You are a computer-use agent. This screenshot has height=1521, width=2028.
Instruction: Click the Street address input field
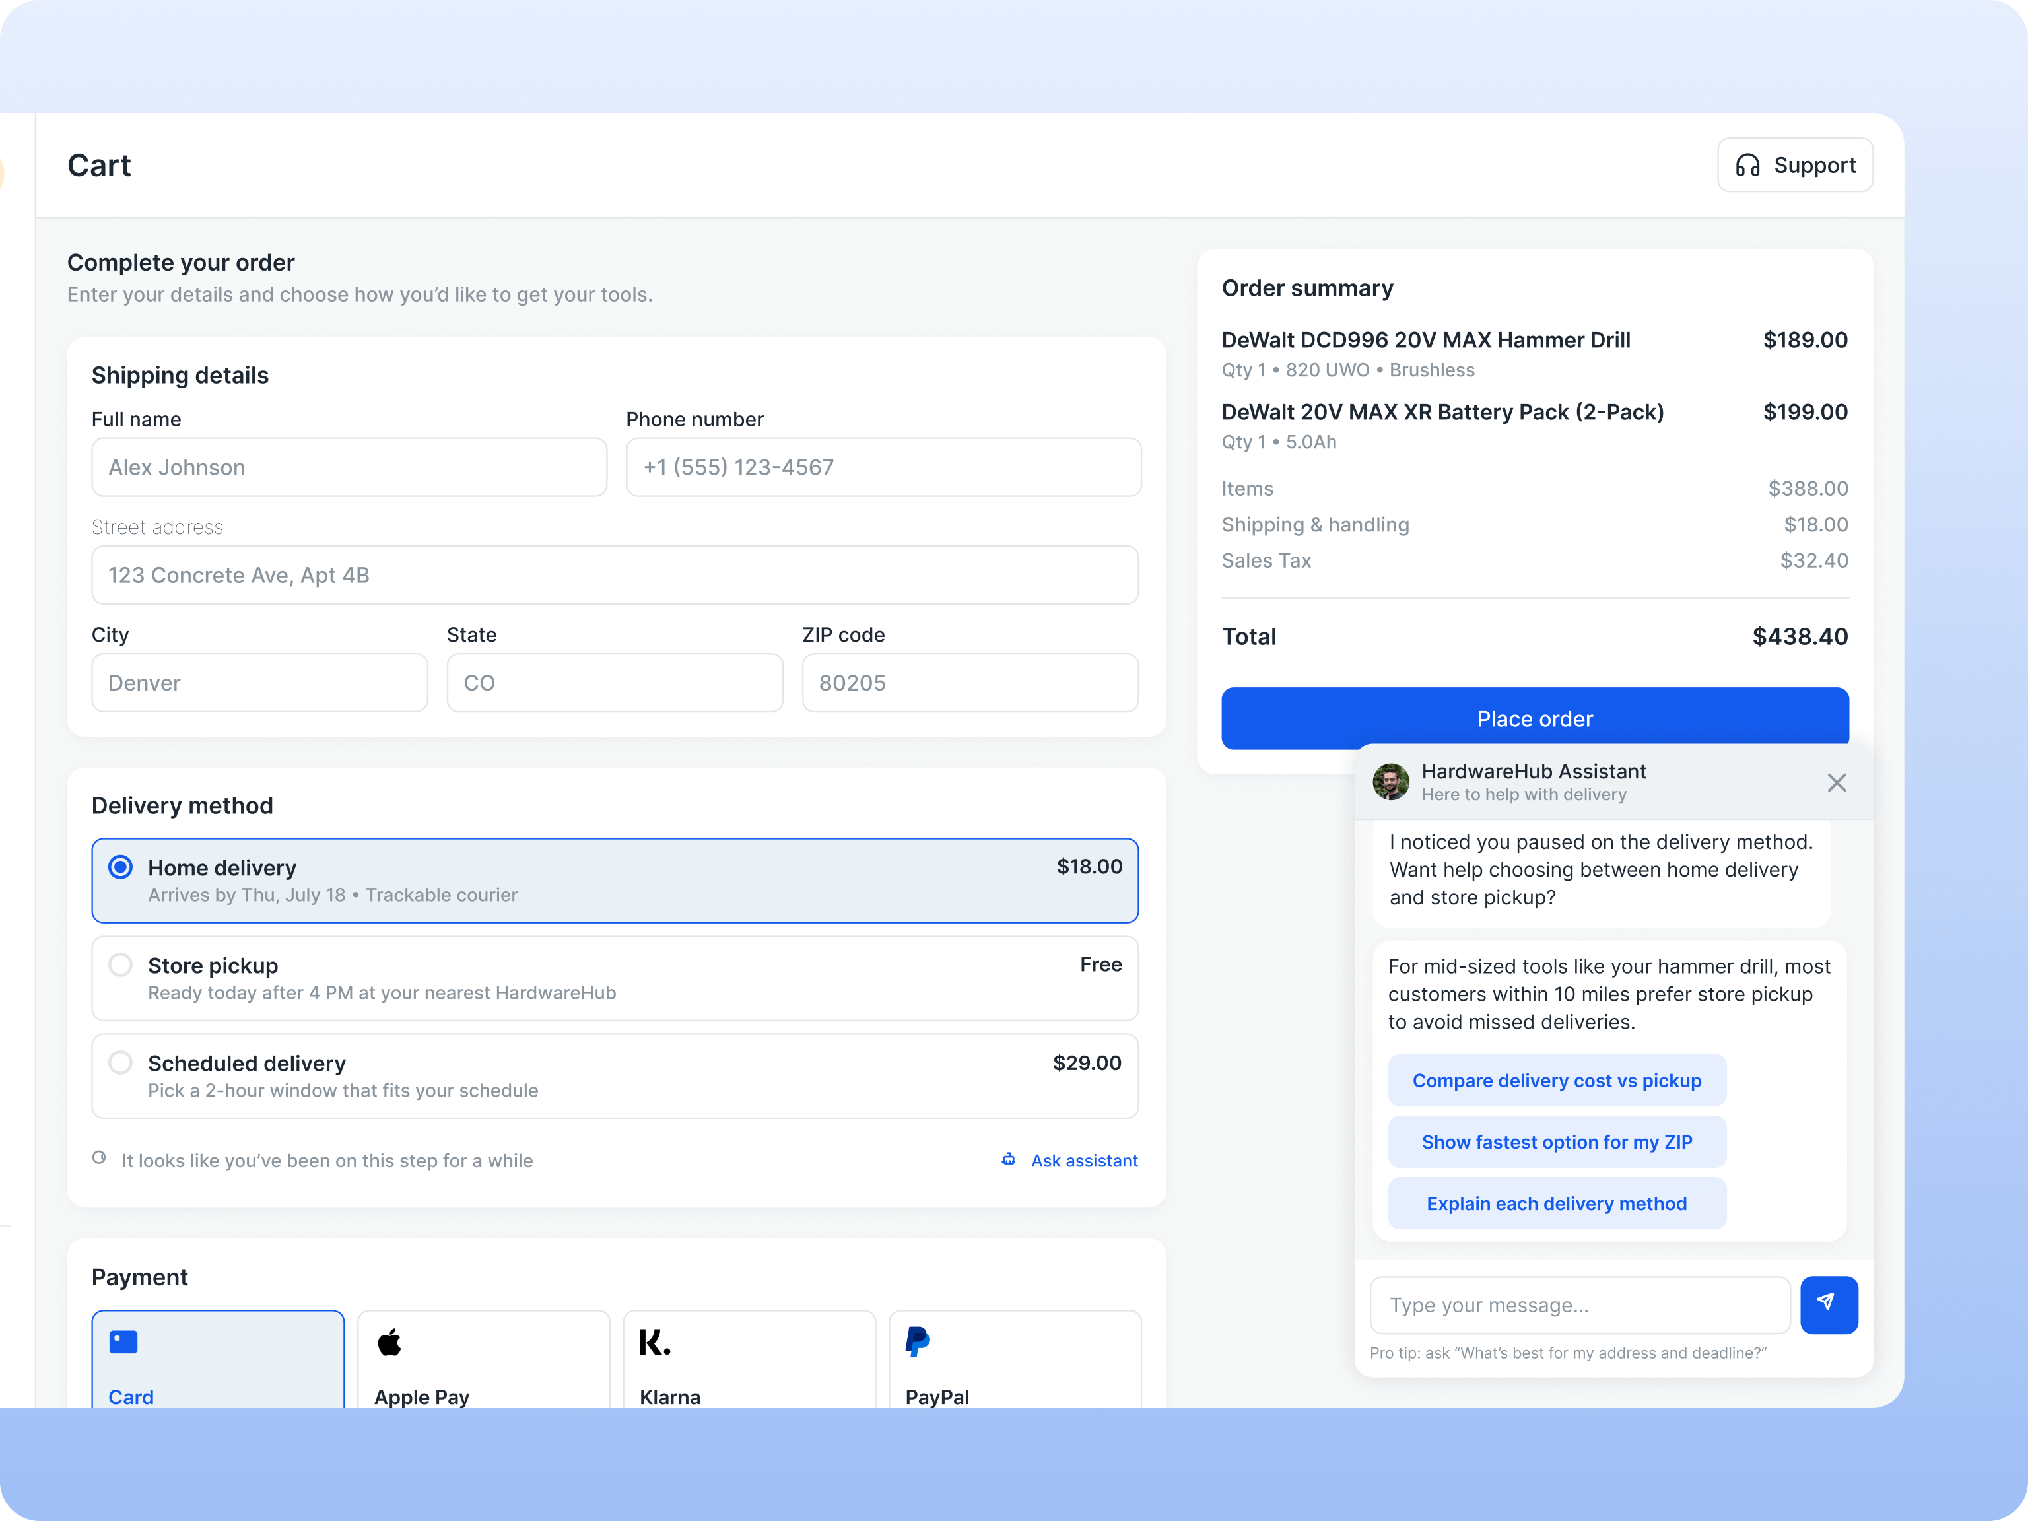point(614,575)
